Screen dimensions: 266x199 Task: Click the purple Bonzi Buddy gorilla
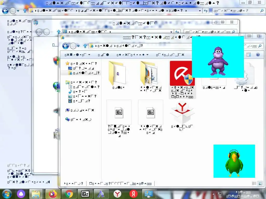[218, 61]
